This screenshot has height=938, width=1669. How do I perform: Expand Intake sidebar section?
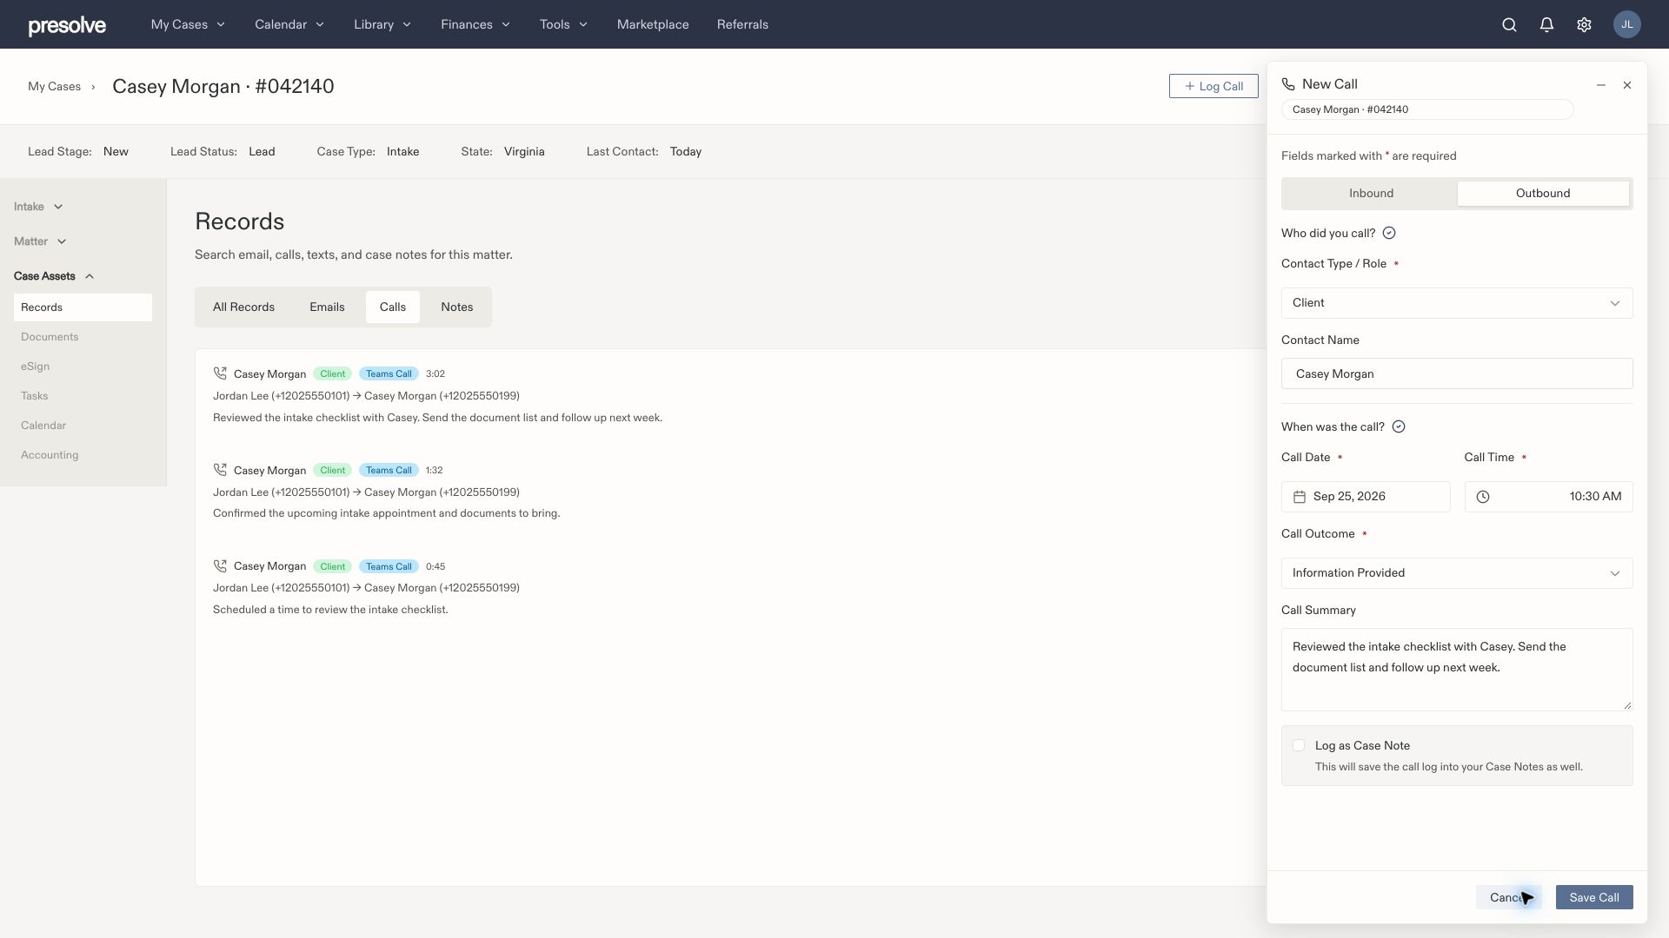tap(38, 207)
